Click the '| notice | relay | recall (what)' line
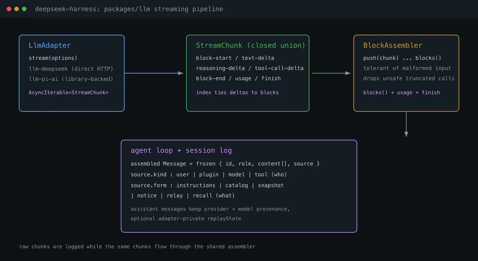Screen dimensions: 478x261 point(183,195)
